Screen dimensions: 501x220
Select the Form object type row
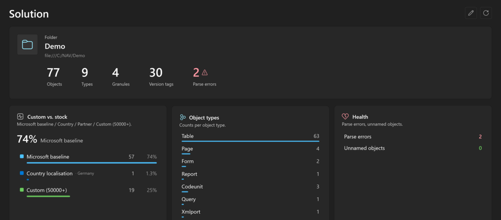(250, 162)
